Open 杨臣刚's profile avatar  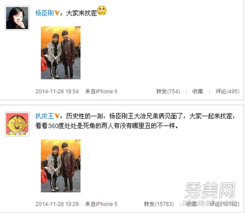click(17, 18)
